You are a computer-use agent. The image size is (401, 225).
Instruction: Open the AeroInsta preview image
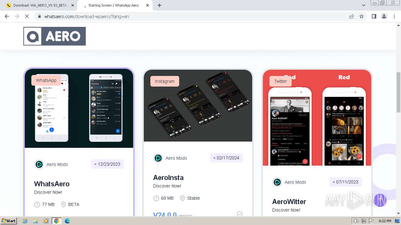click(198, 106)
